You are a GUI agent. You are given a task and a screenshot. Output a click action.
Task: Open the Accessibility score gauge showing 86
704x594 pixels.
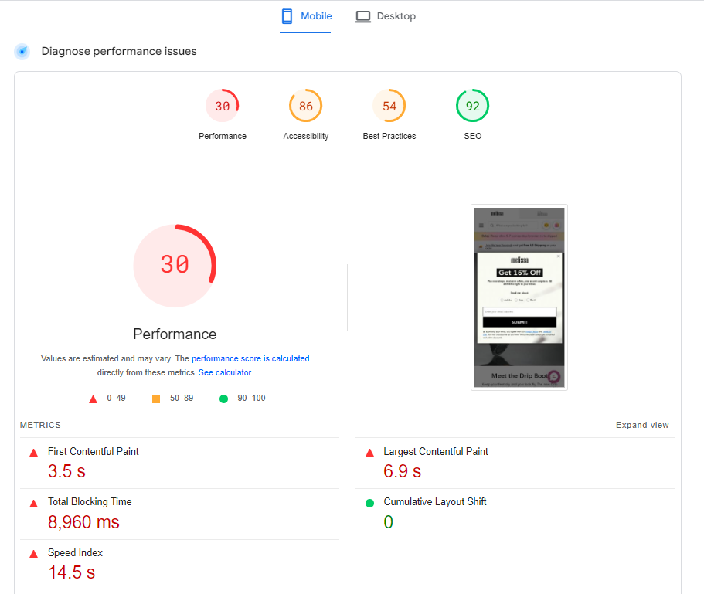pyautogui.click(x=306, y=106)
